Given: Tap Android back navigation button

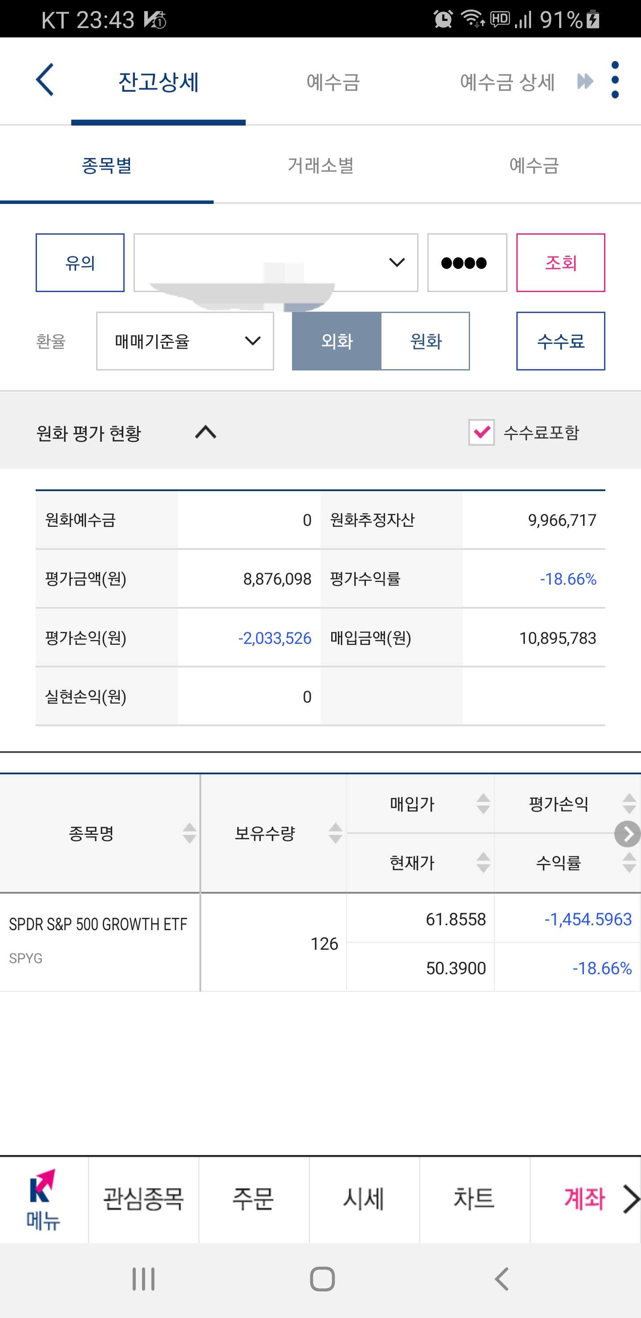Looking at the screenshot, I should (502, 1279).
